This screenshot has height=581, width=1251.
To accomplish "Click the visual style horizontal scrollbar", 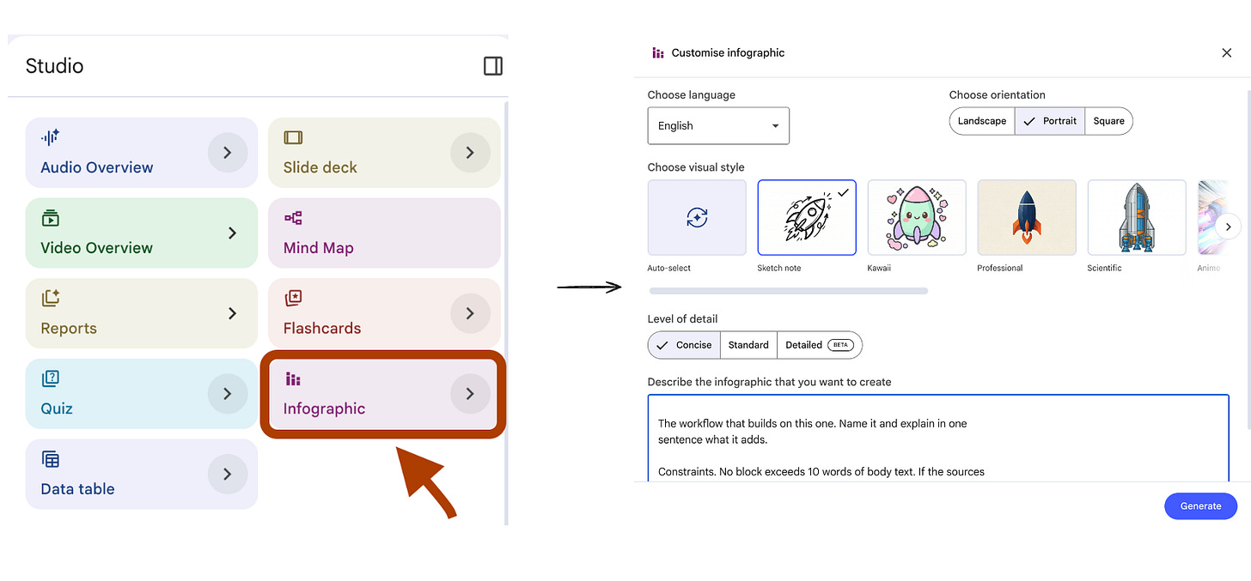I will pos(788,291).
